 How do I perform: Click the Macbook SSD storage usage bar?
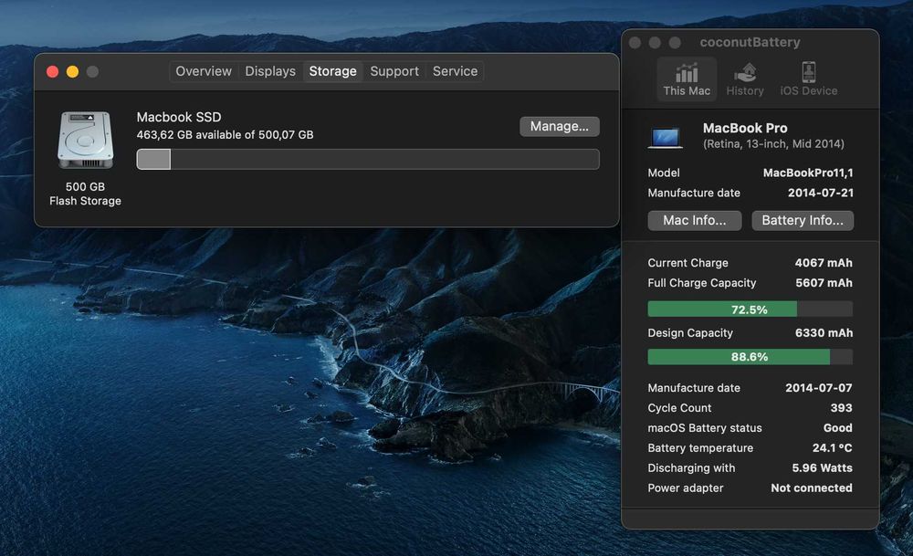pos(367,159)
